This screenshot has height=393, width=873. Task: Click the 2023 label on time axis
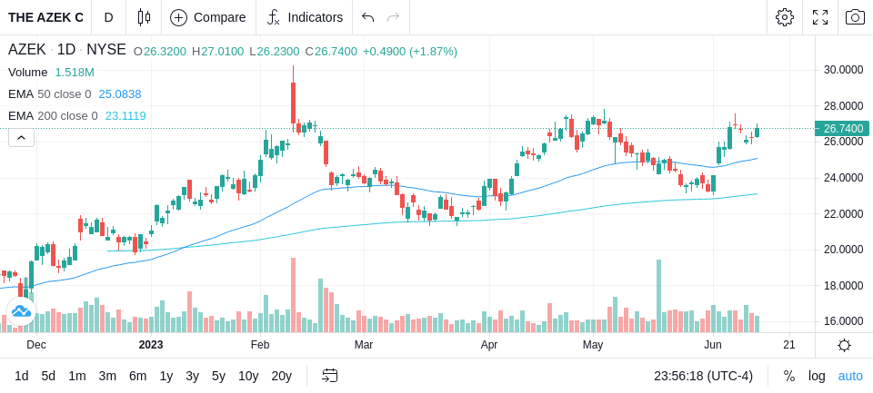click(150, 345)
